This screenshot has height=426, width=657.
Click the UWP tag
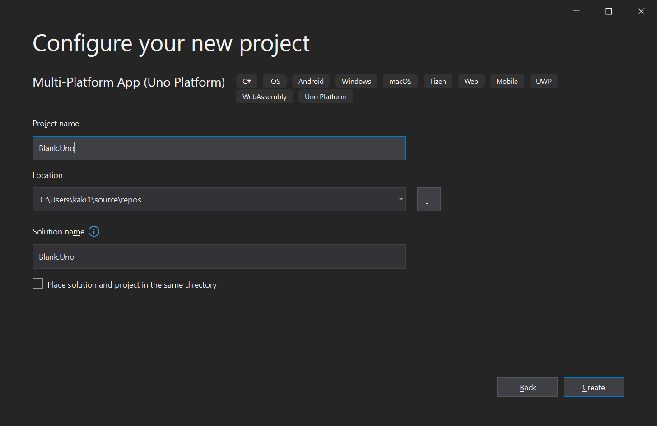(x=544, y=81)
